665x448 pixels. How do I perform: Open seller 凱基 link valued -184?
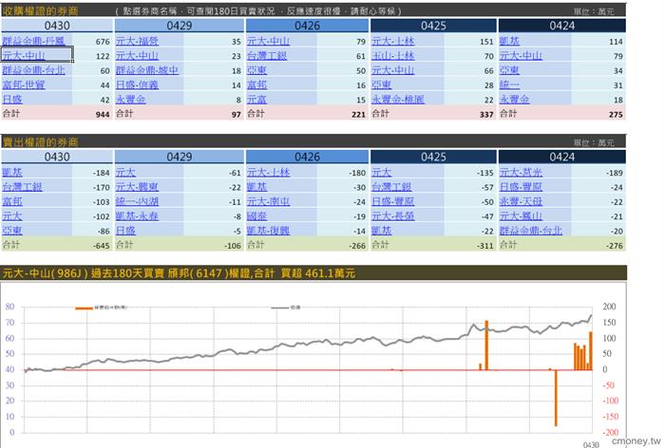click(12, 172)
